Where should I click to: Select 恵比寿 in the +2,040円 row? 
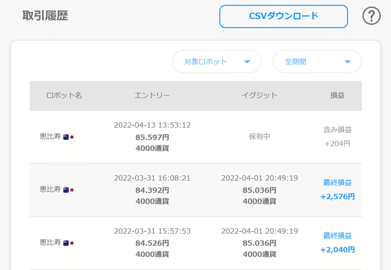(x=50, y=242)
